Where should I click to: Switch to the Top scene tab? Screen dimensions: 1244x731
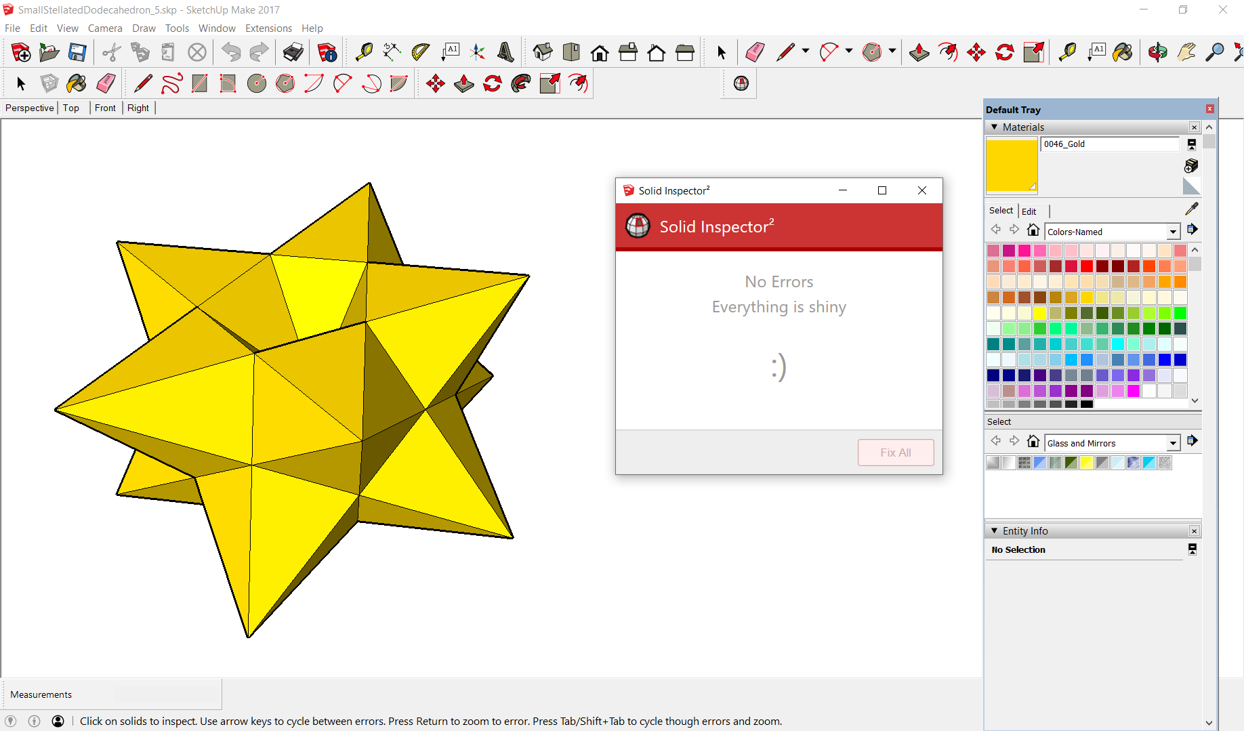pyautogui.click(x=71, y=108)
